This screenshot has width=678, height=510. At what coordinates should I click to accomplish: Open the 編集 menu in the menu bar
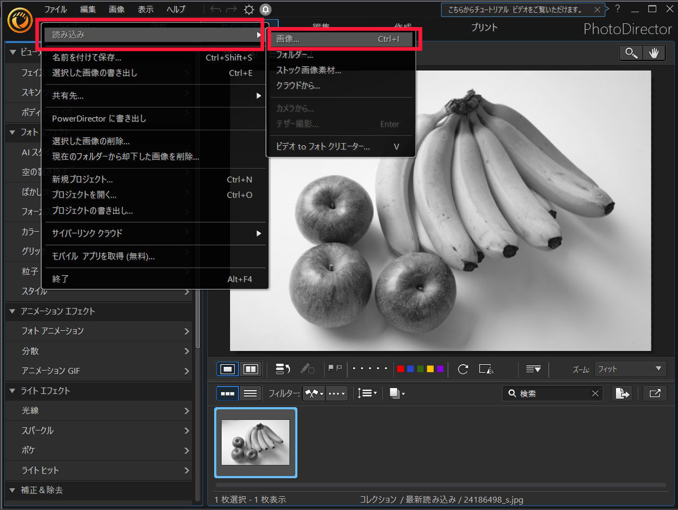[88, 10]
